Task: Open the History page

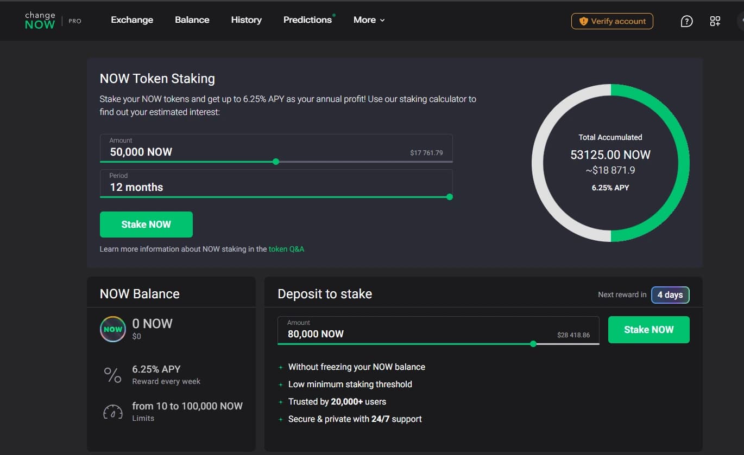Action: coord(246,20)
